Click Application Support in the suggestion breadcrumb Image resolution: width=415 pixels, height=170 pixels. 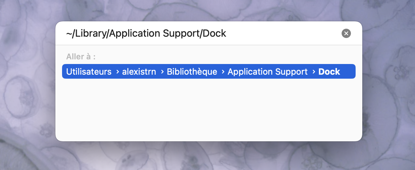pyautogui.click(x=268, y=72)
